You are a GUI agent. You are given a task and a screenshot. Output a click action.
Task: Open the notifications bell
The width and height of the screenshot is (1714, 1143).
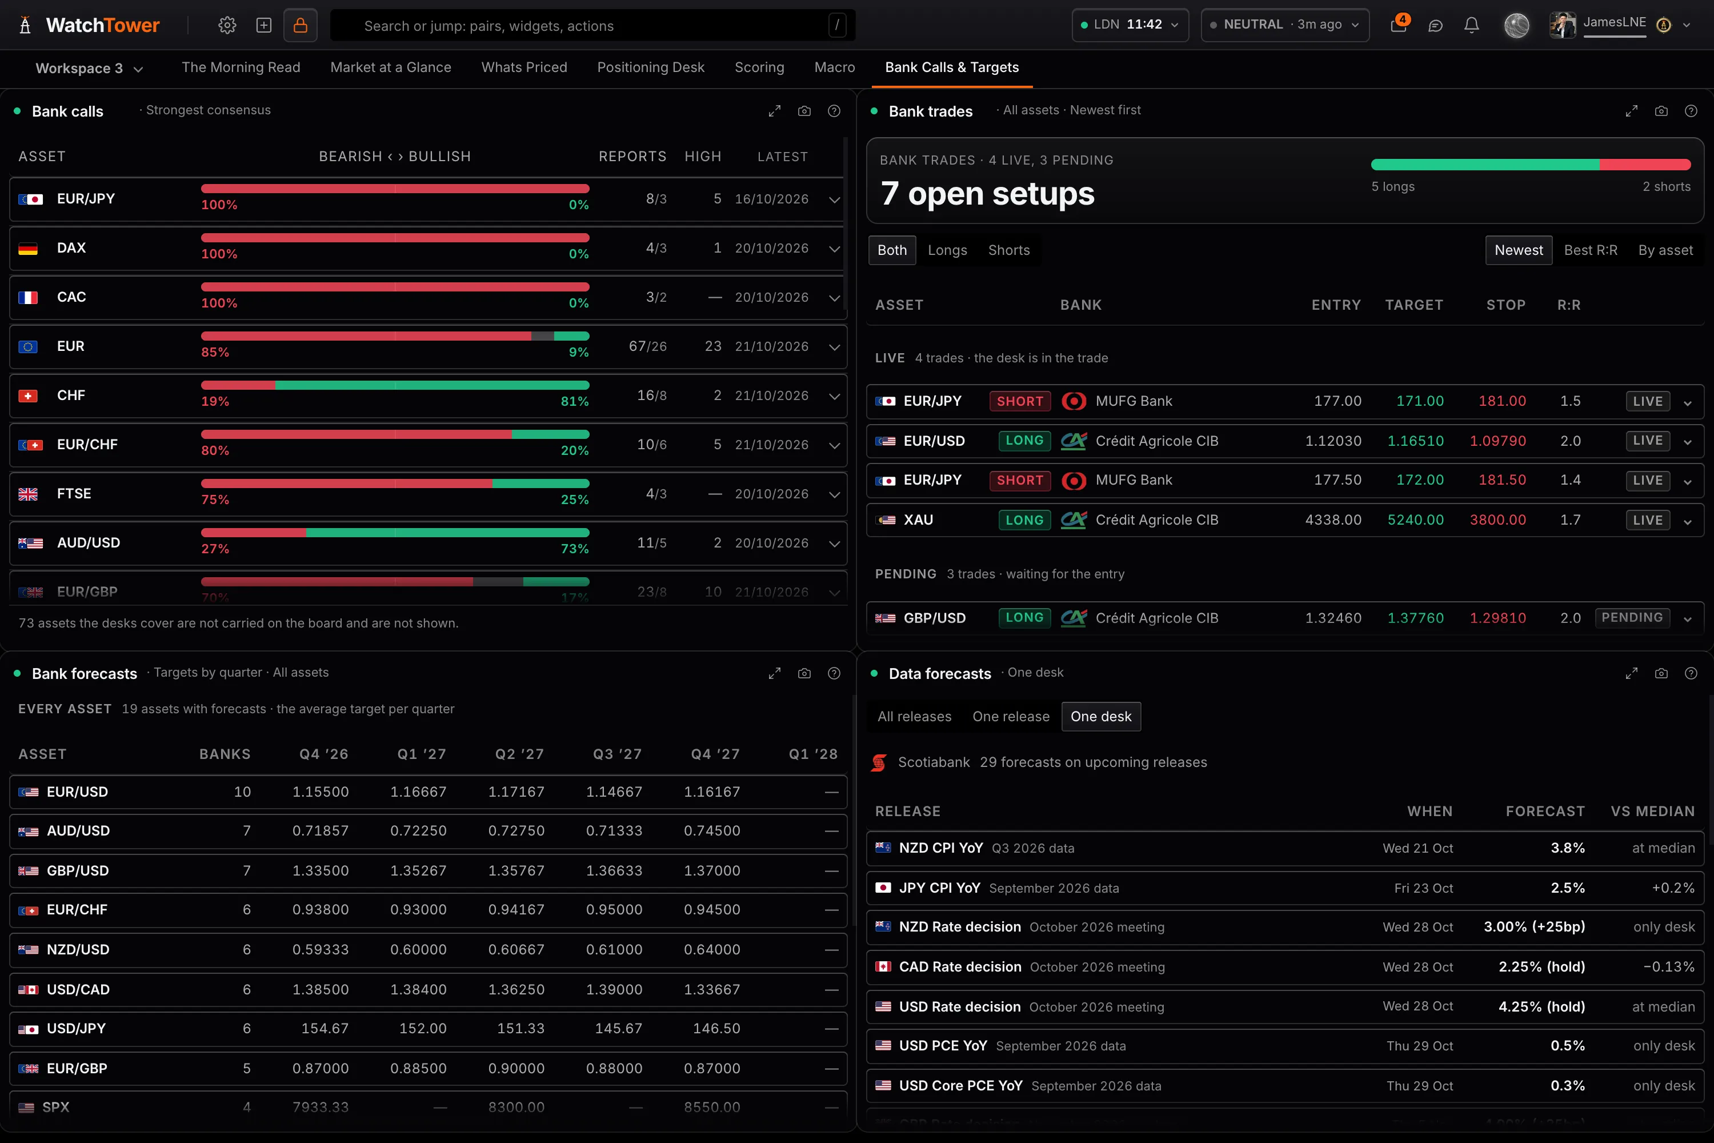tap(1472, 26)
